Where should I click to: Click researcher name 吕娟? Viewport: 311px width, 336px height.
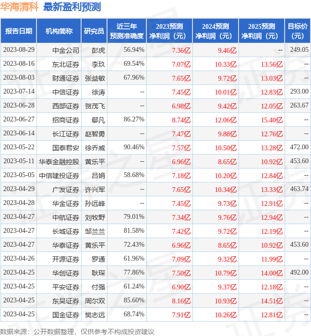pos(98,176)
